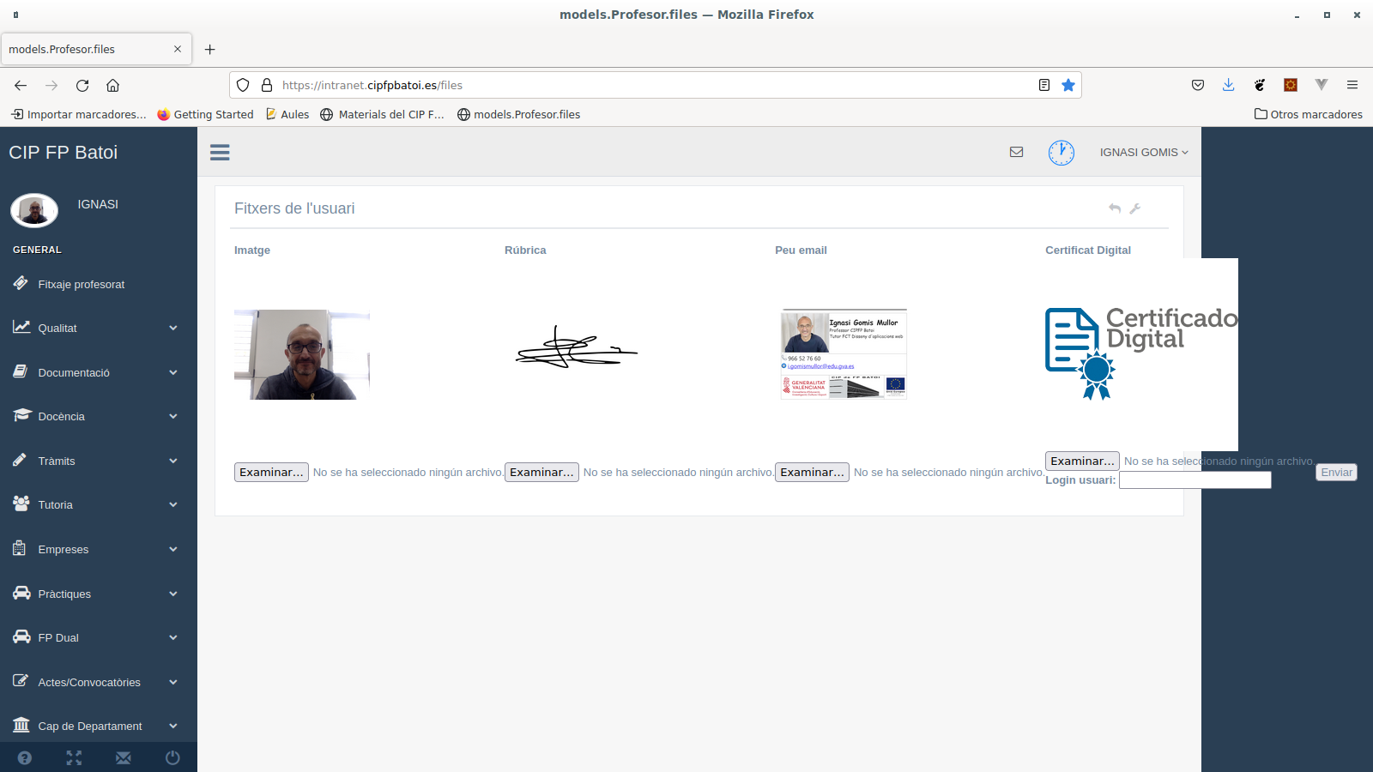Click the Login usuari text field
Image resolution: width=1373 pixels, height=772 pixels.
[x=1195, y=480]
